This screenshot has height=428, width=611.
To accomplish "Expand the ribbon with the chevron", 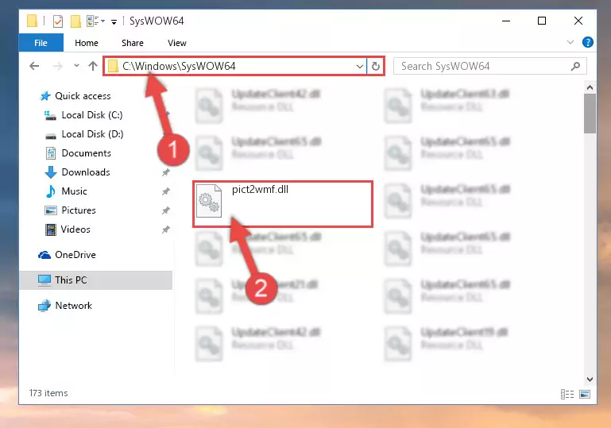I will pyautogui.click(x=570, y=42).
